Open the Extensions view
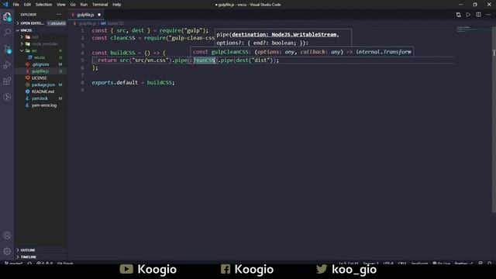 [7, 81]
